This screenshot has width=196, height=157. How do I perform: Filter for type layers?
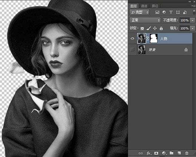[x=171, y=12]
